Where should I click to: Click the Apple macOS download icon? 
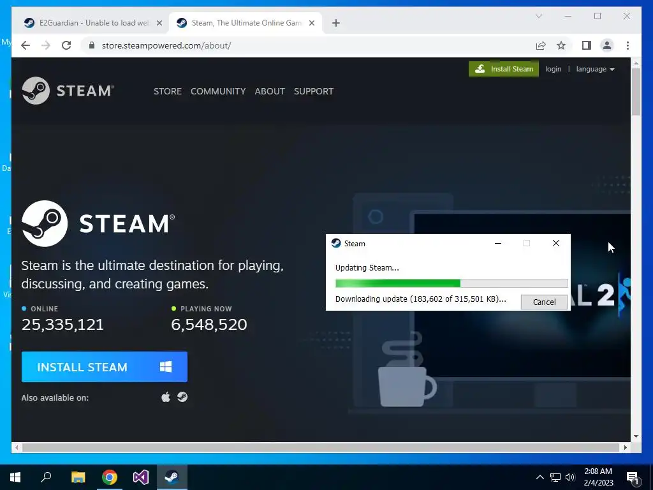coord(166,397)
